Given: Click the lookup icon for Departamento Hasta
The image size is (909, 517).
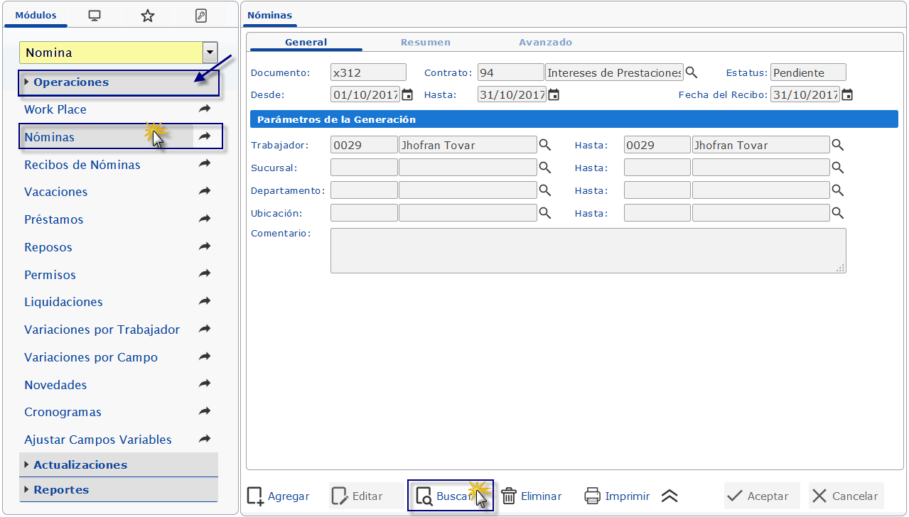Looking at the screenshot, I should [838, 190].
